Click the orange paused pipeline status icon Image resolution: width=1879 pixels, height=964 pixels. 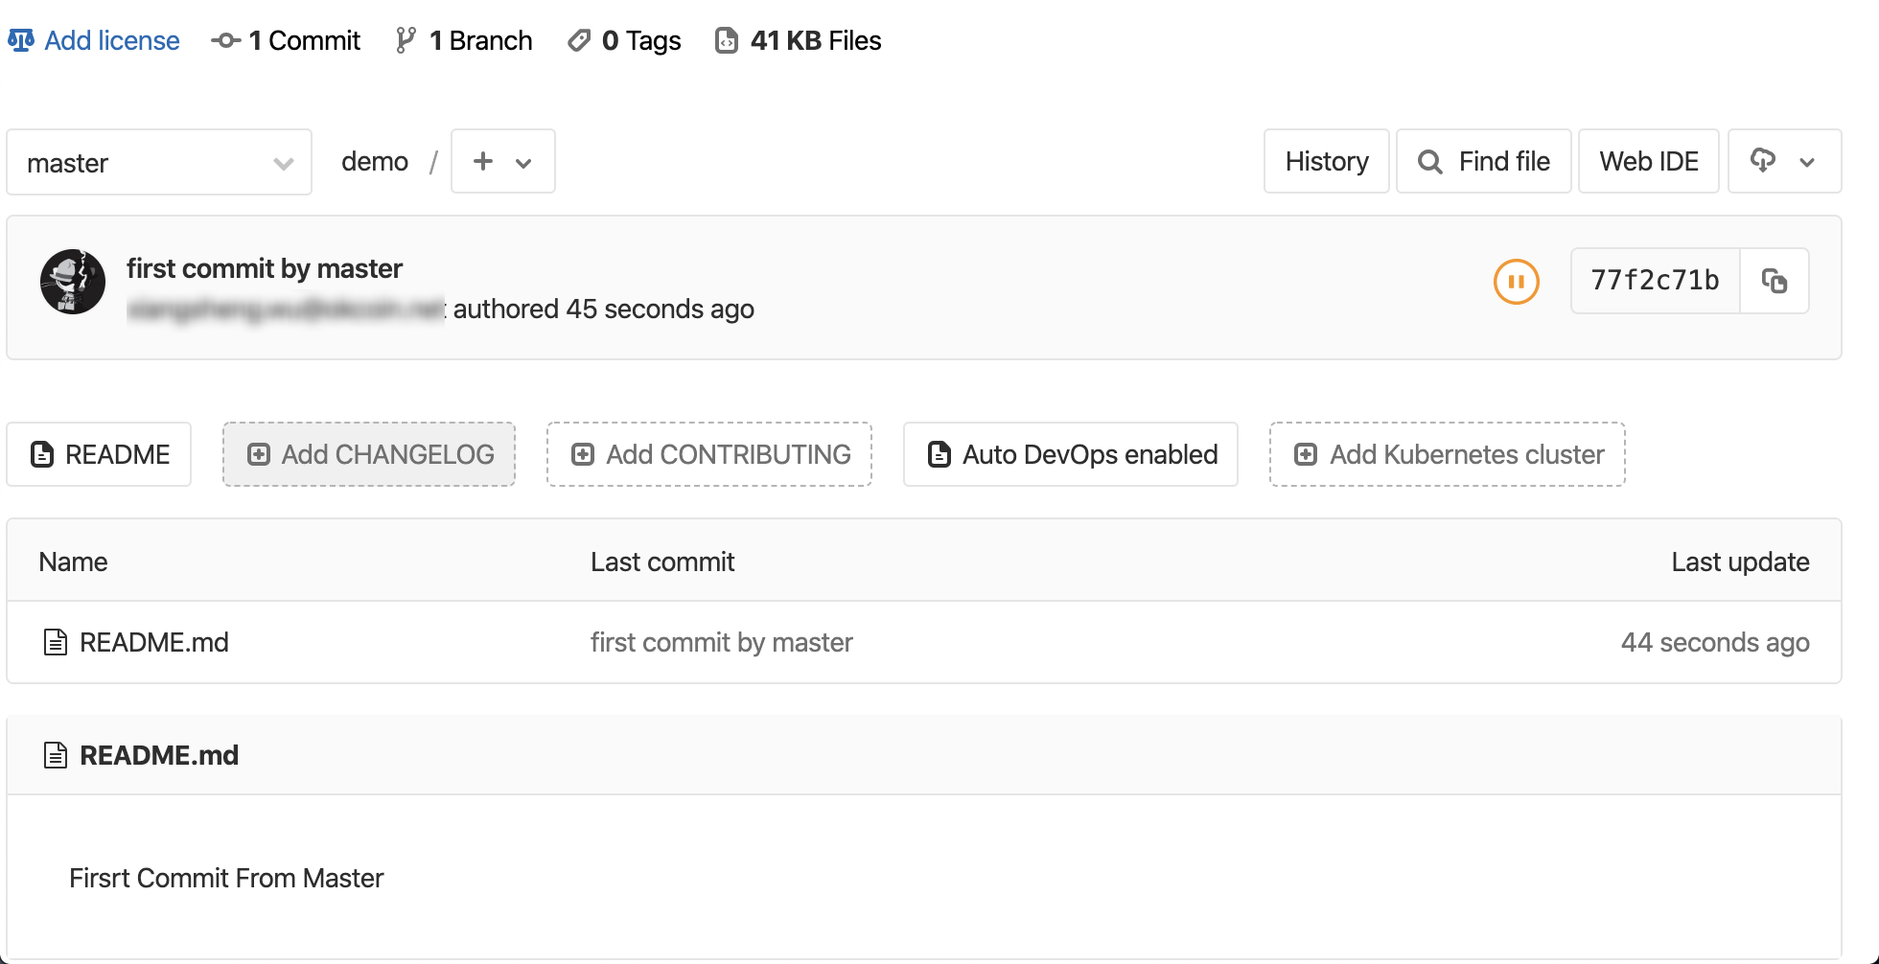coord(1516,281)
